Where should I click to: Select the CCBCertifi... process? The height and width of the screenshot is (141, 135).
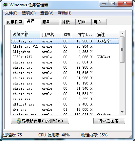click(65, 57)
